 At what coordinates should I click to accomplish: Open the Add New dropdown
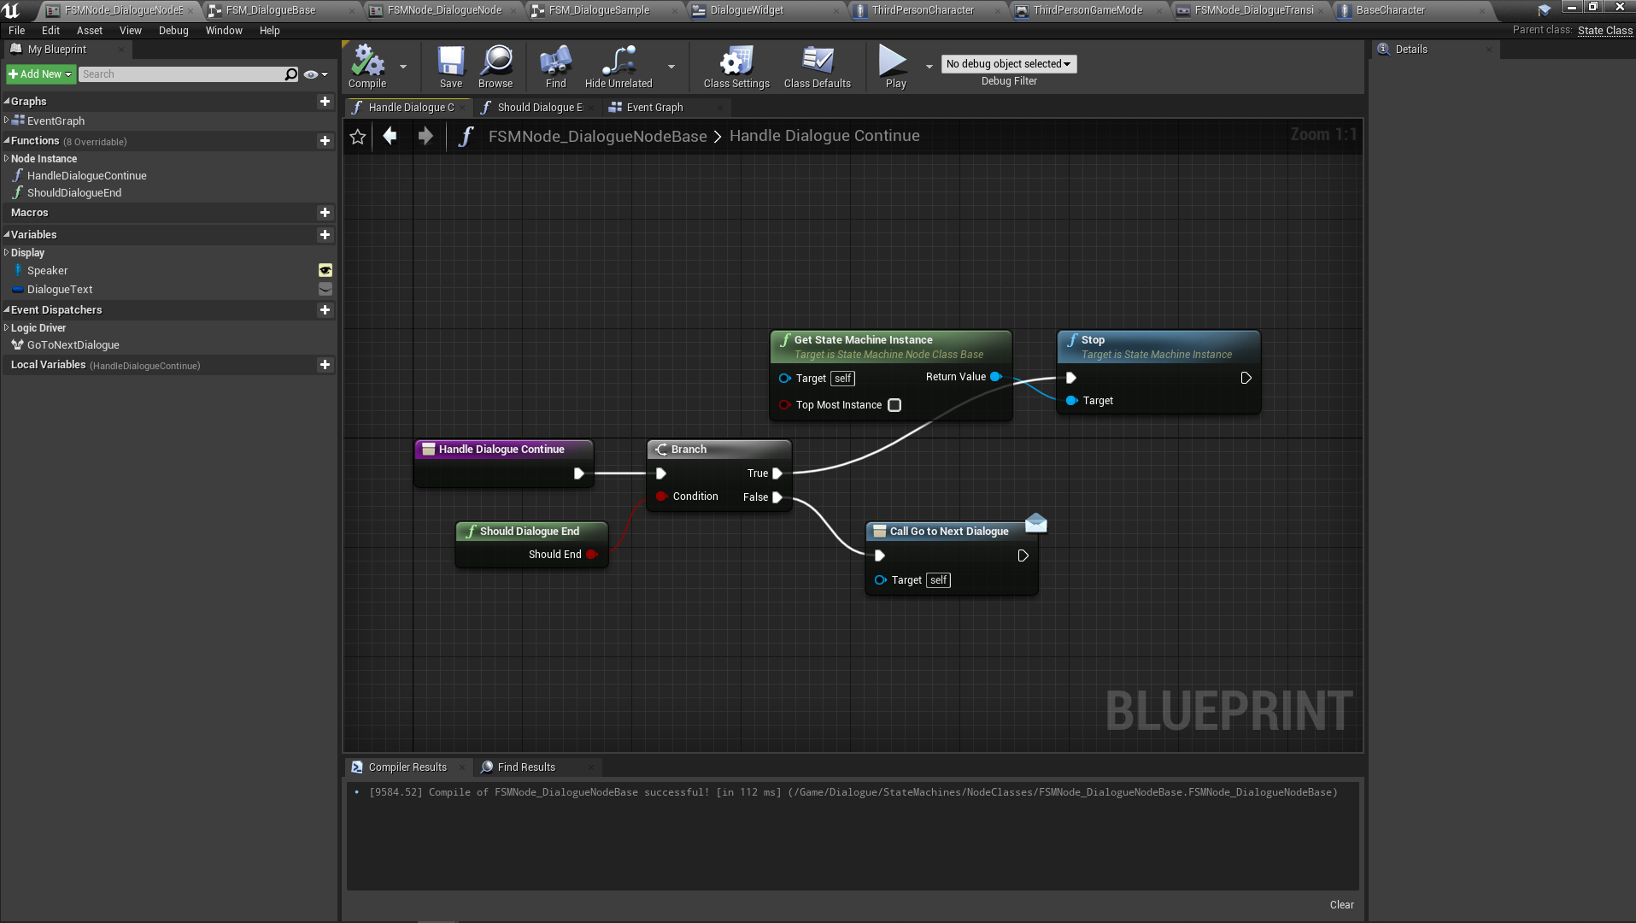pos(39,74)
